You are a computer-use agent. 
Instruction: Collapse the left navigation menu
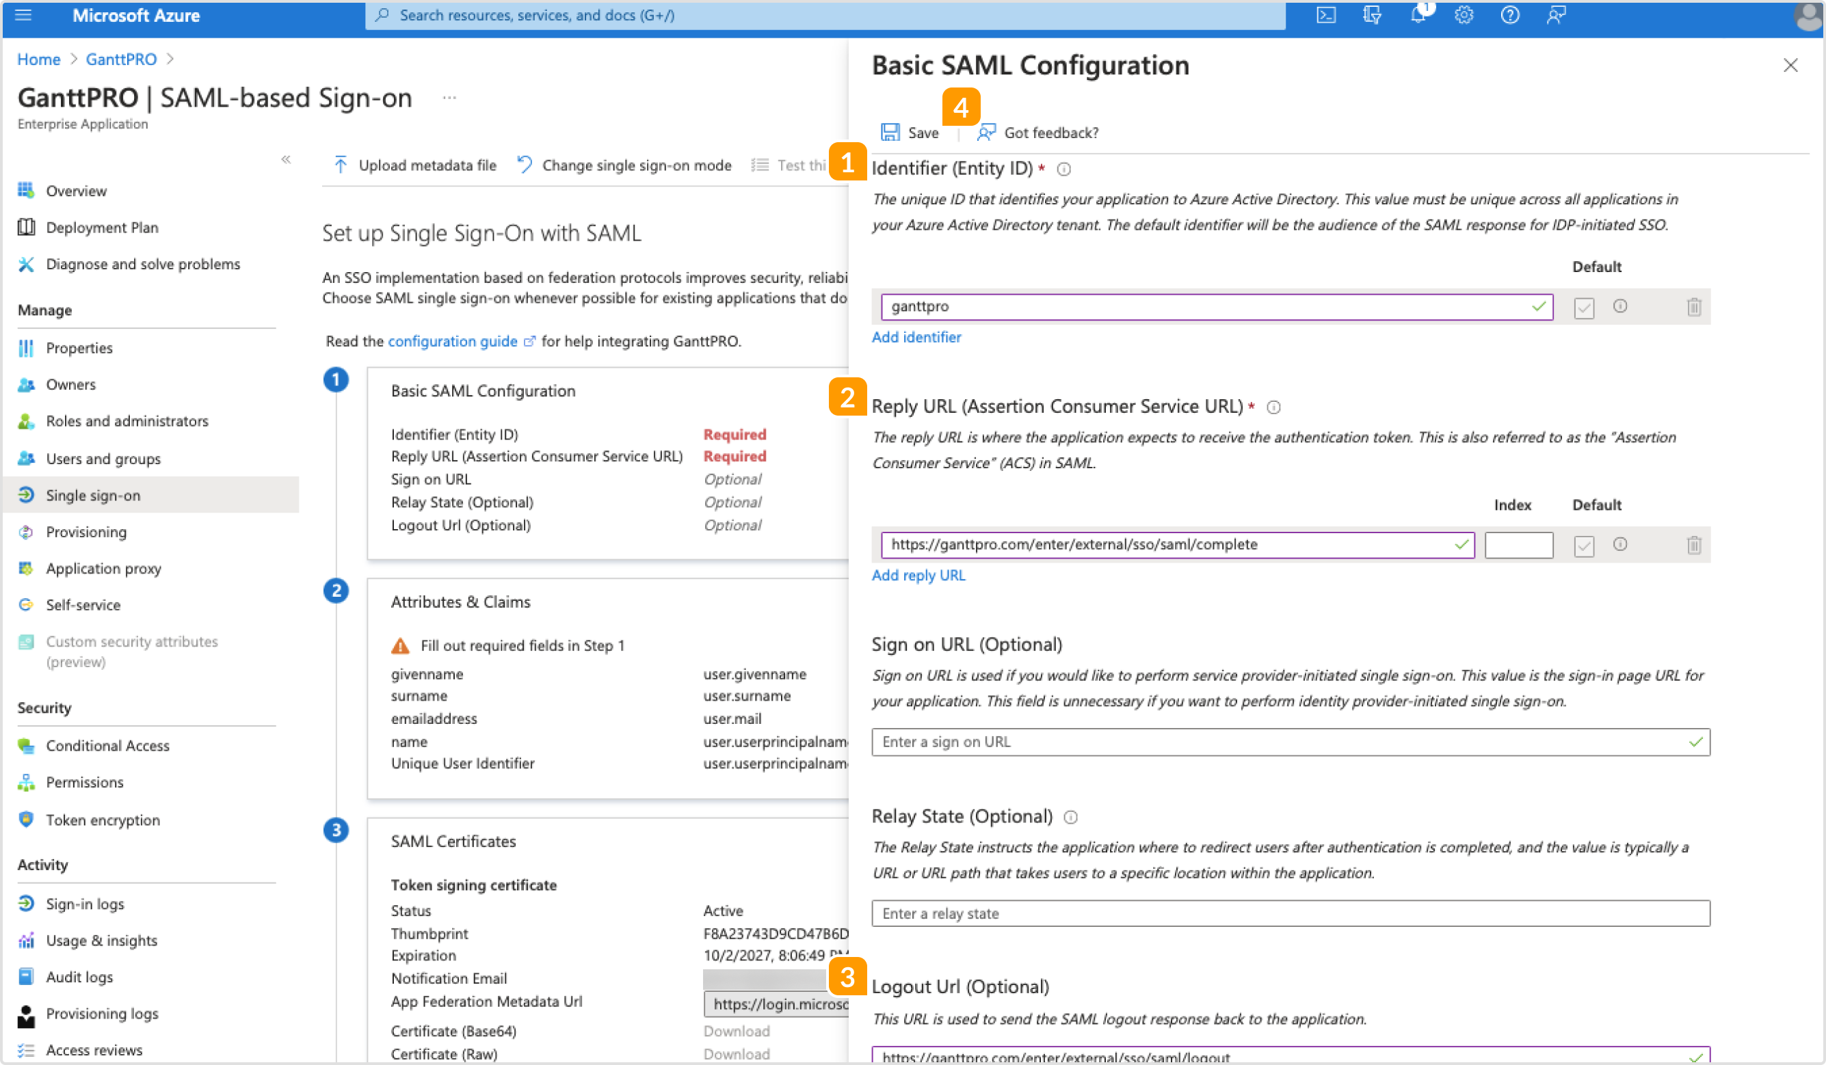point(287,159)
